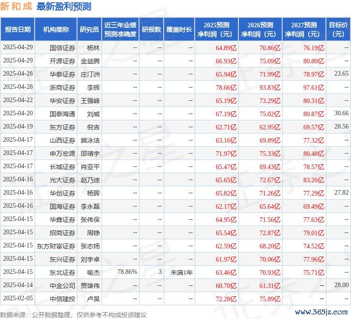The image size is (351, 319).
Task: Click researcher name 贾雄伟
Action: [x=90, y=286]
